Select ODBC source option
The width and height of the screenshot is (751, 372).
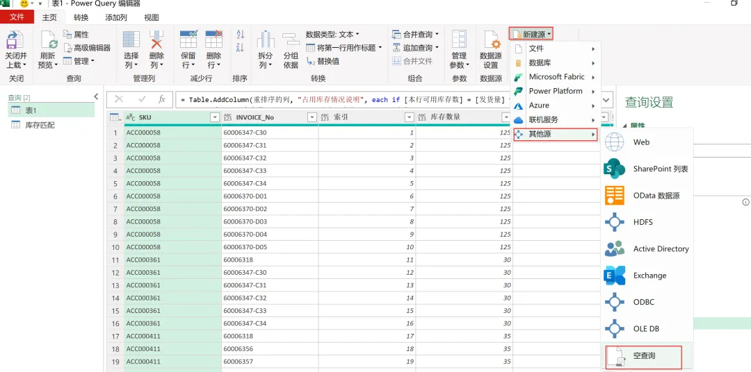(x=647, y=302)
